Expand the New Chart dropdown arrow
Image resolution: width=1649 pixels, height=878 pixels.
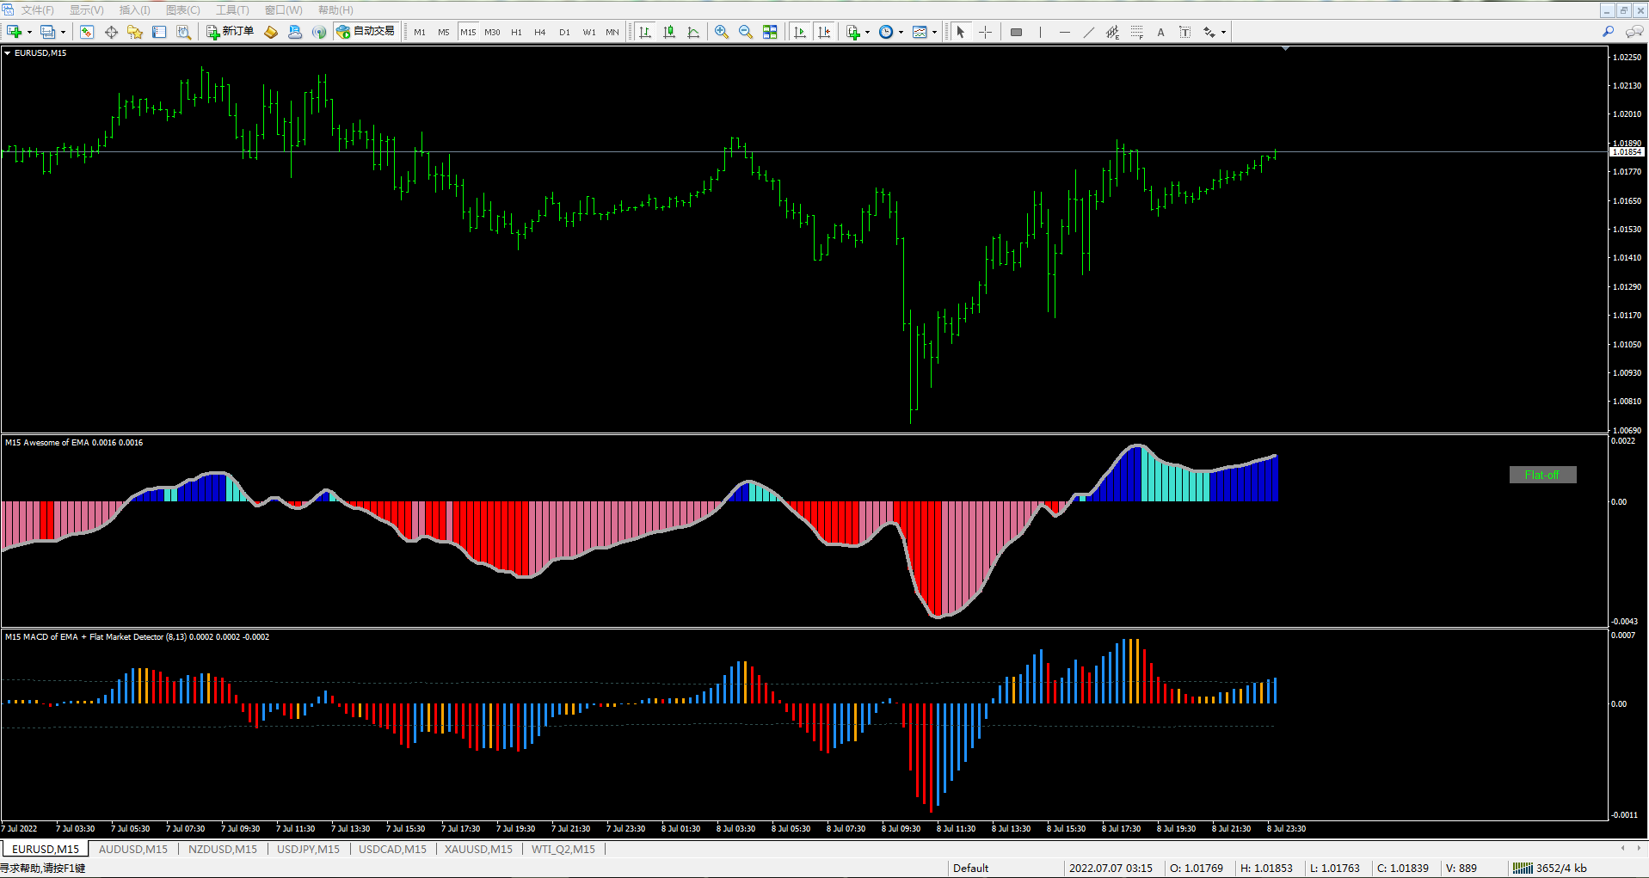point(29,32)
